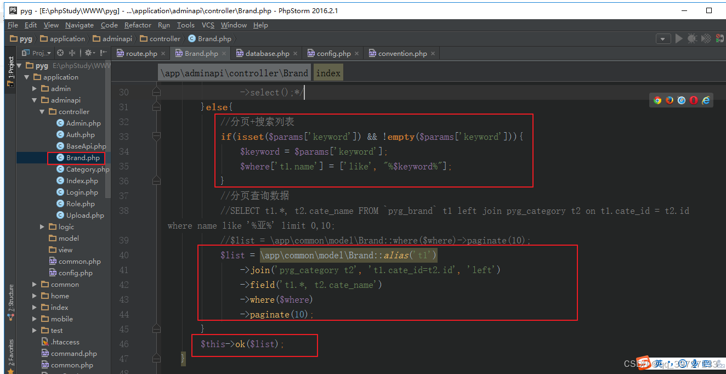Select Login.php in the project tree
726x374 pixels.
77,192
